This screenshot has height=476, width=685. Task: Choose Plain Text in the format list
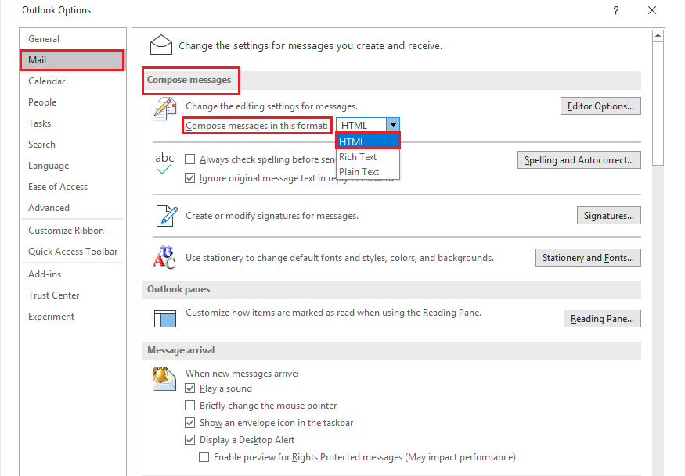(368, 172)
